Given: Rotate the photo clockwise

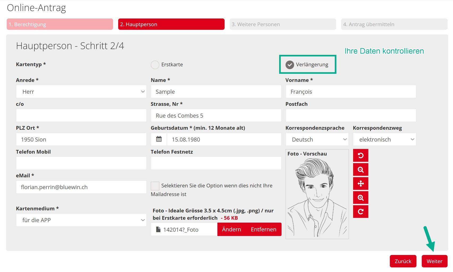Looking at the screenshot, I should coord(360,211).
